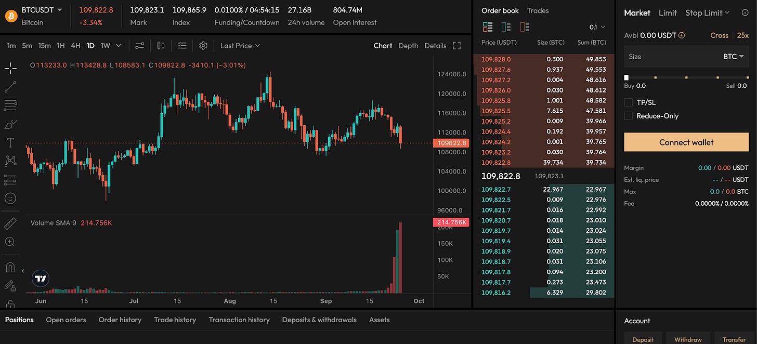The width and height of the screenshot is (757, 344).
Task: Collapse the drawing toolbar arrow
Action: coord(22,271)
